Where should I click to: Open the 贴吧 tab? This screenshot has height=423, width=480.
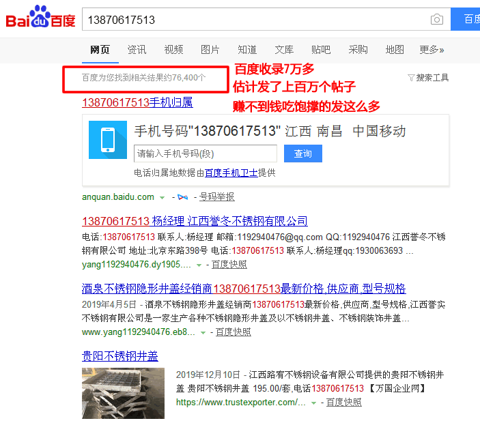pyautogui.click(x=321, y=50)
